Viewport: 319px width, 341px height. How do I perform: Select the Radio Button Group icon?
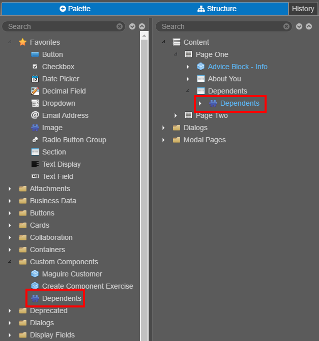point(35,140)
